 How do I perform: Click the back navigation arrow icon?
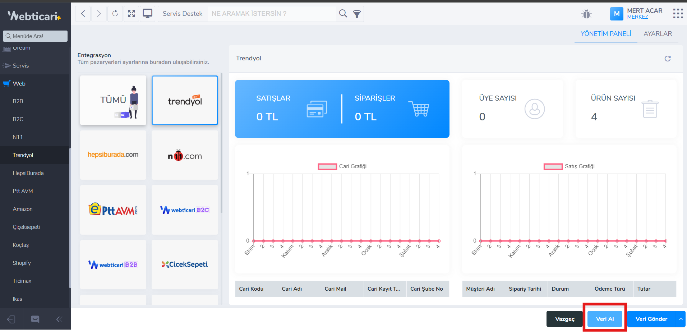click(x=83, y=14)
